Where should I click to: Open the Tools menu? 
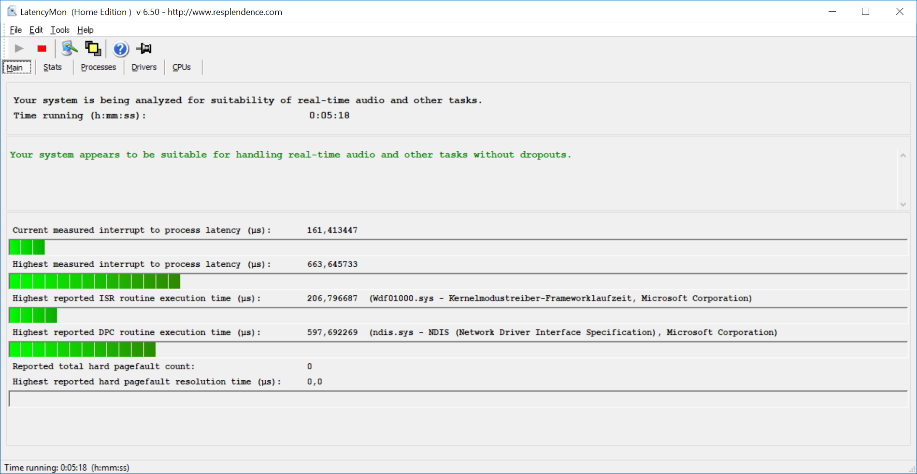pos(60,30)
